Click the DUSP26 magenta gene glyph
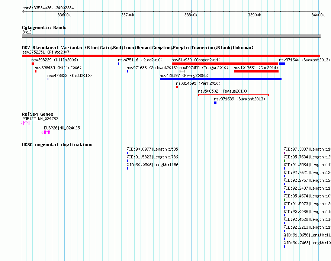331x261 pixels. coord(46,132)
